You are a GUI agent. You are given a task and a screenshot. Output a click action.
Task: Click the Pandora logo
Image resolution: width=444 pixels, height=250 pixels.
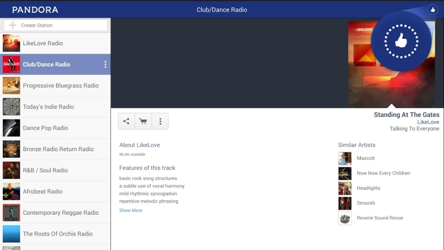click(x=35, y=10)
